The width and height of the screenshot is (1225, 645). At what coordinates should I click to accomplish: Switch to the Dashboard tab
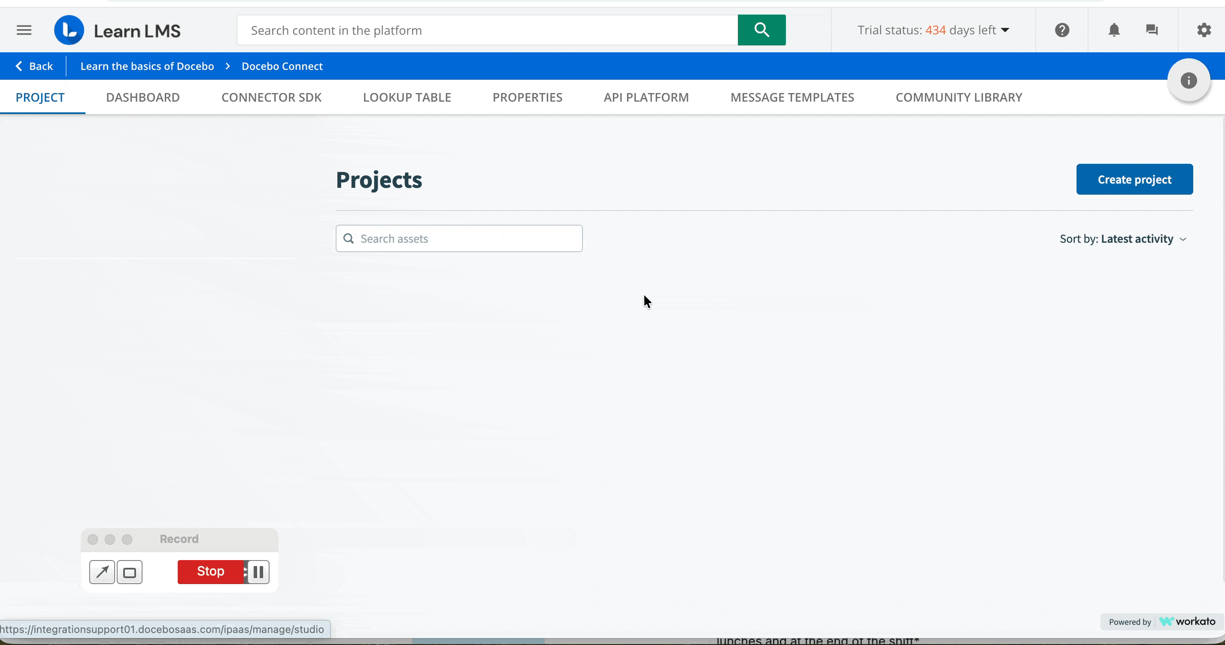143,97
